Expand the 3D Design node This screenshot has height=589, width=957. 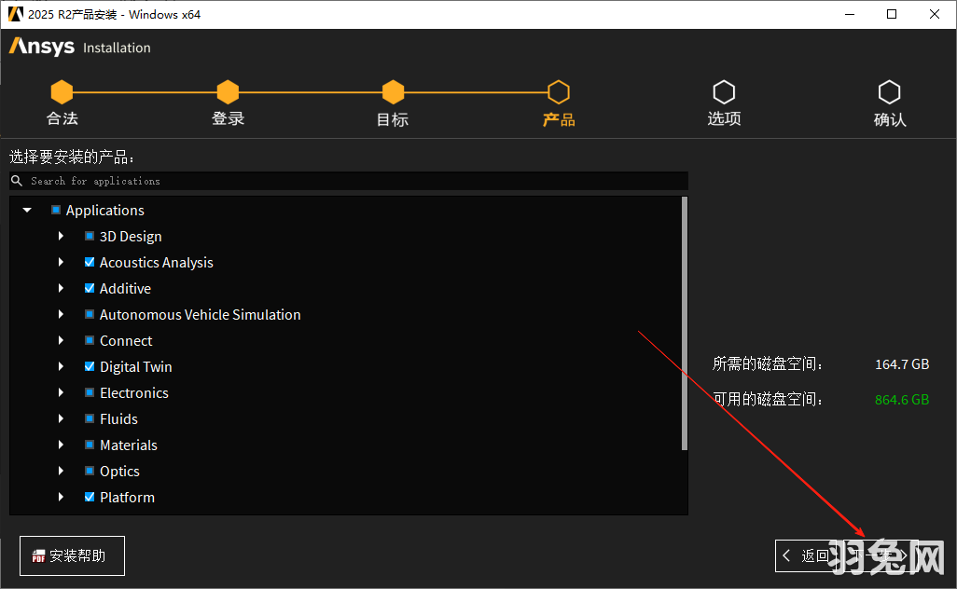click(61, 236)
